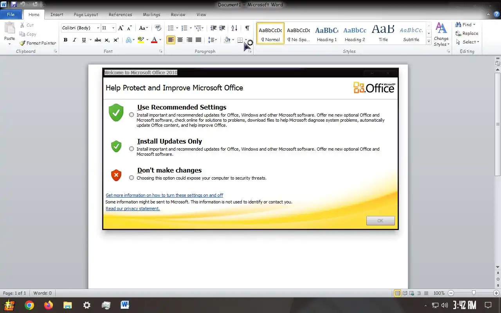Switch to the Page Layout tab

coord(86,14)
